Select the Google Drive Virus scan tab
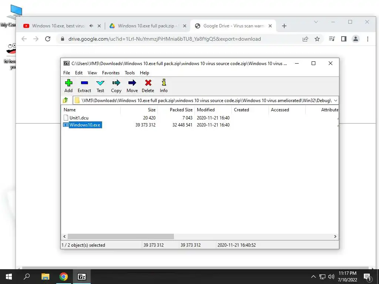This screenshot has width=379, height=284. tap(233, 26)
